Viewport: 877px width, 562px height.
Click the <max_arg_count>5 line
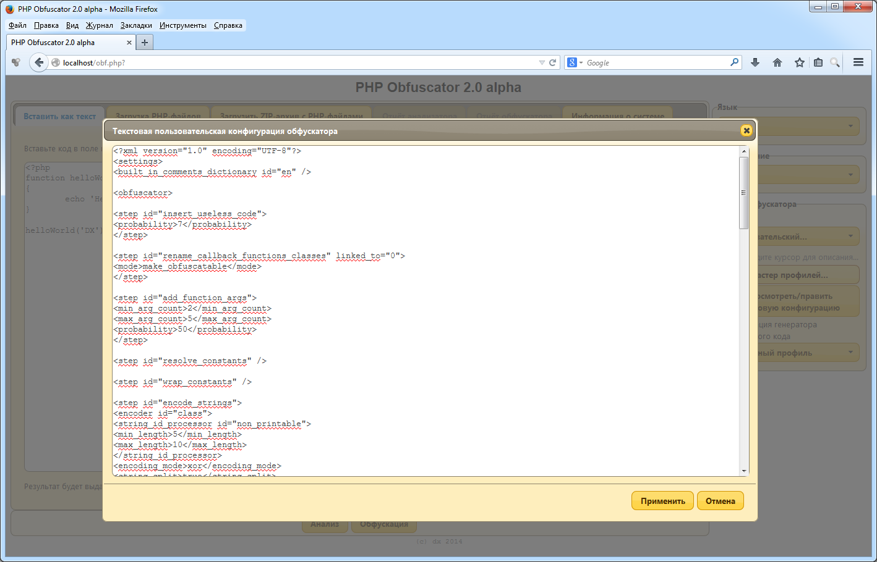point(192,319)
